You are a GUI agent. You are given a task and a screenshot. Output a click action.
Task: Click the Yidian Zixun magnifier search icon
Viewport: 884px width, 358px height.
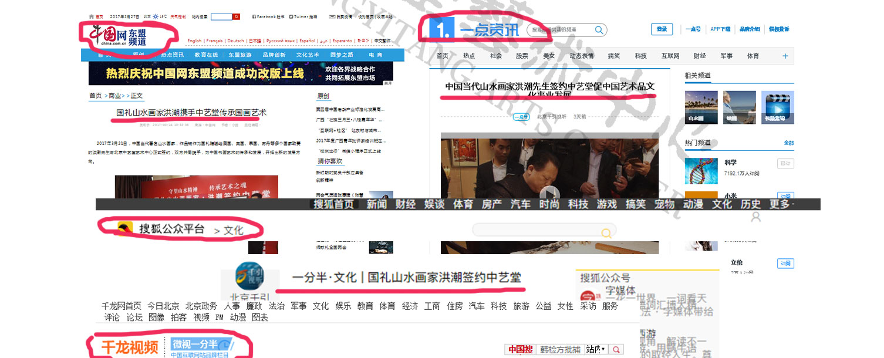pos(599,30)
